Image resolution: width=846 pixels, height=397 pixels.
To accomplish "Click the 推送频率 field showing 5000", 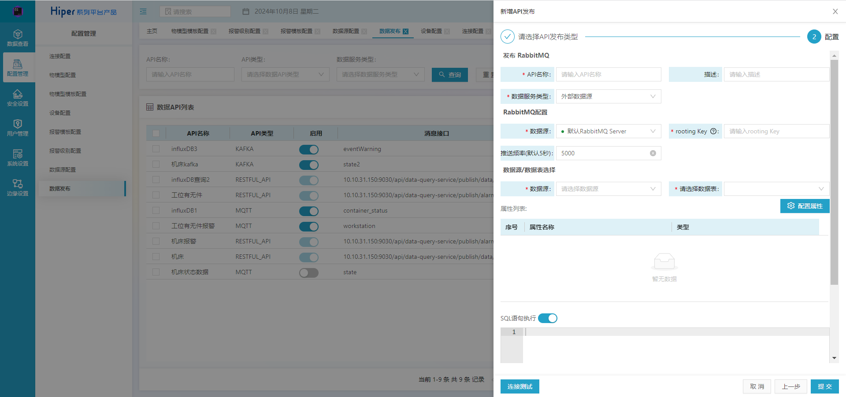I will pyautogui.click(x=609, y=153).
